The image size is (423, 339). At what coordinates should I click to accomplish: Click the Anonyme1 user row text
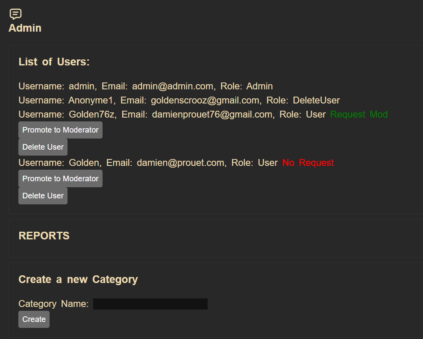click(179, 100)
